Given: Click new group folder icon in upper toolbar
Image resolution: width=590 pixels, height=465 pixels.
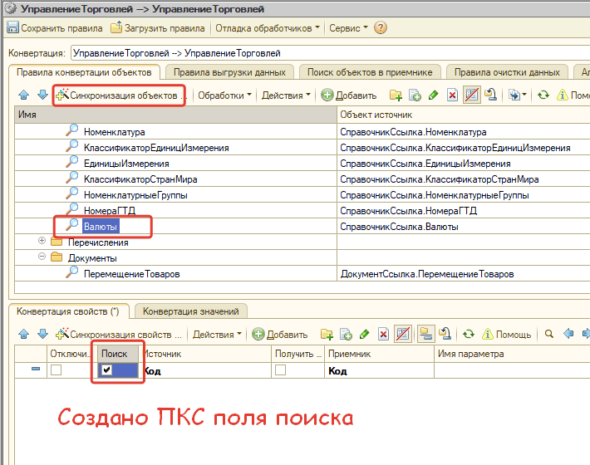Looking at the screenshot, I should click(x=396, y=95).
